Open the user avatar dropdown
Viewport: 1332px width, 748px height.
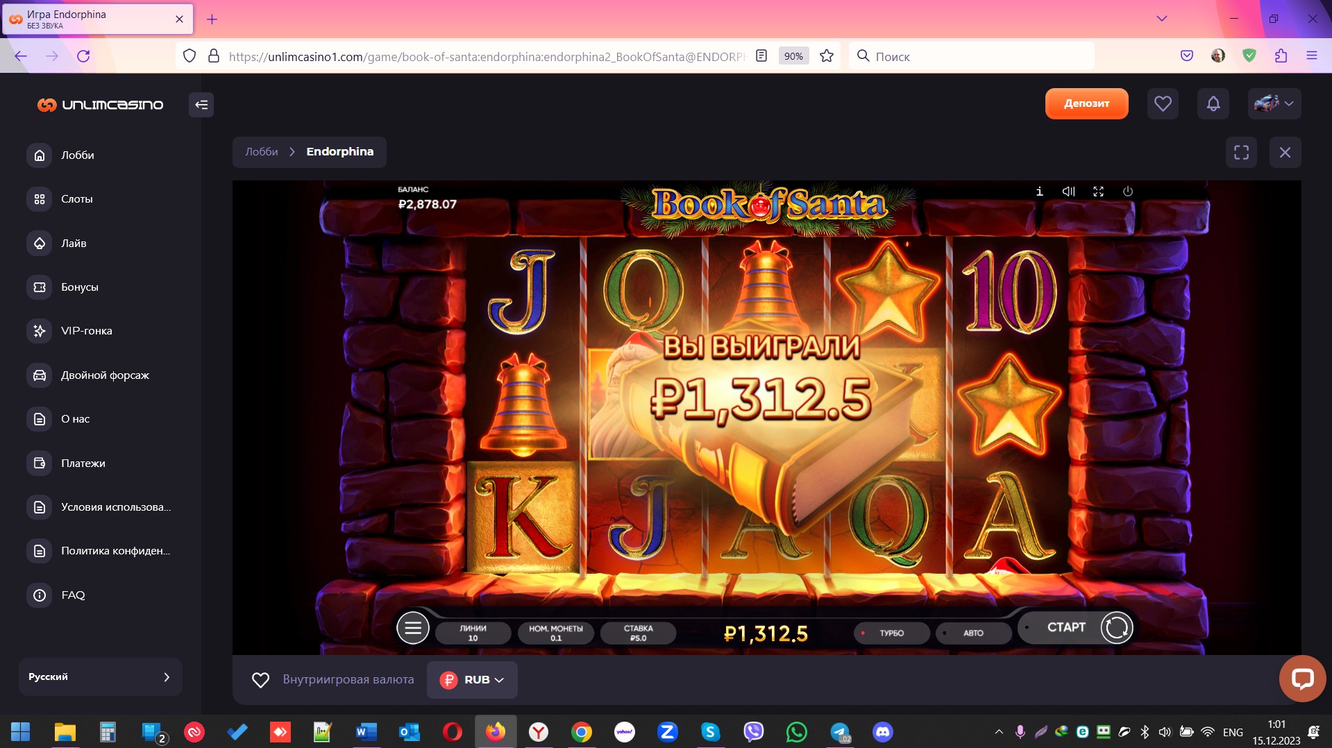[x=1274, y=104]
